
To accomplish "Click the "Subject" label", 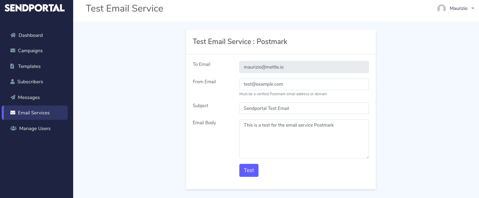I will (x=200, y=105).
